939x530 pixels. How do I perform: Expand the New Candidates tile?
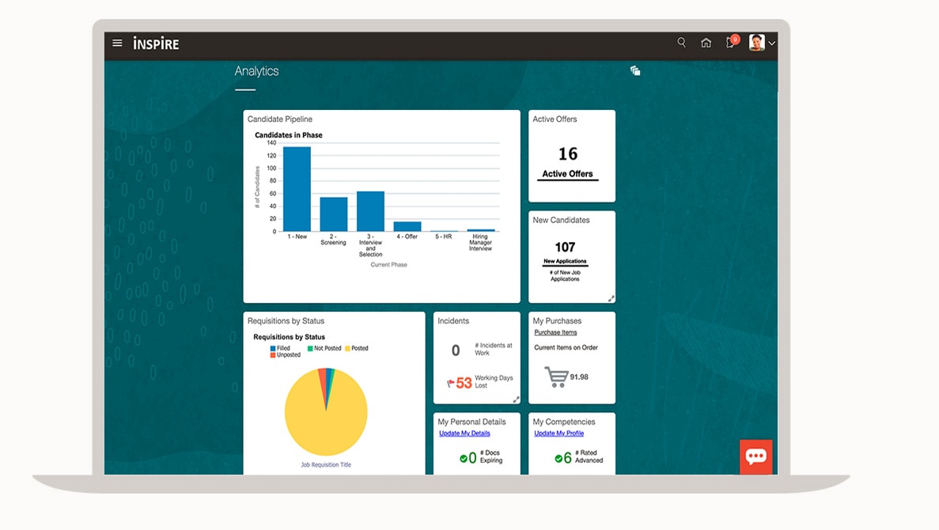(611, 298)
